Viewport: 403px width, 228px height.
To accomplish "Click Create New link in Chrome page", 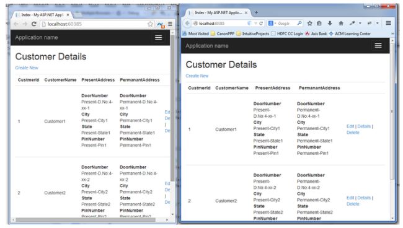I will tap(27, 68).
